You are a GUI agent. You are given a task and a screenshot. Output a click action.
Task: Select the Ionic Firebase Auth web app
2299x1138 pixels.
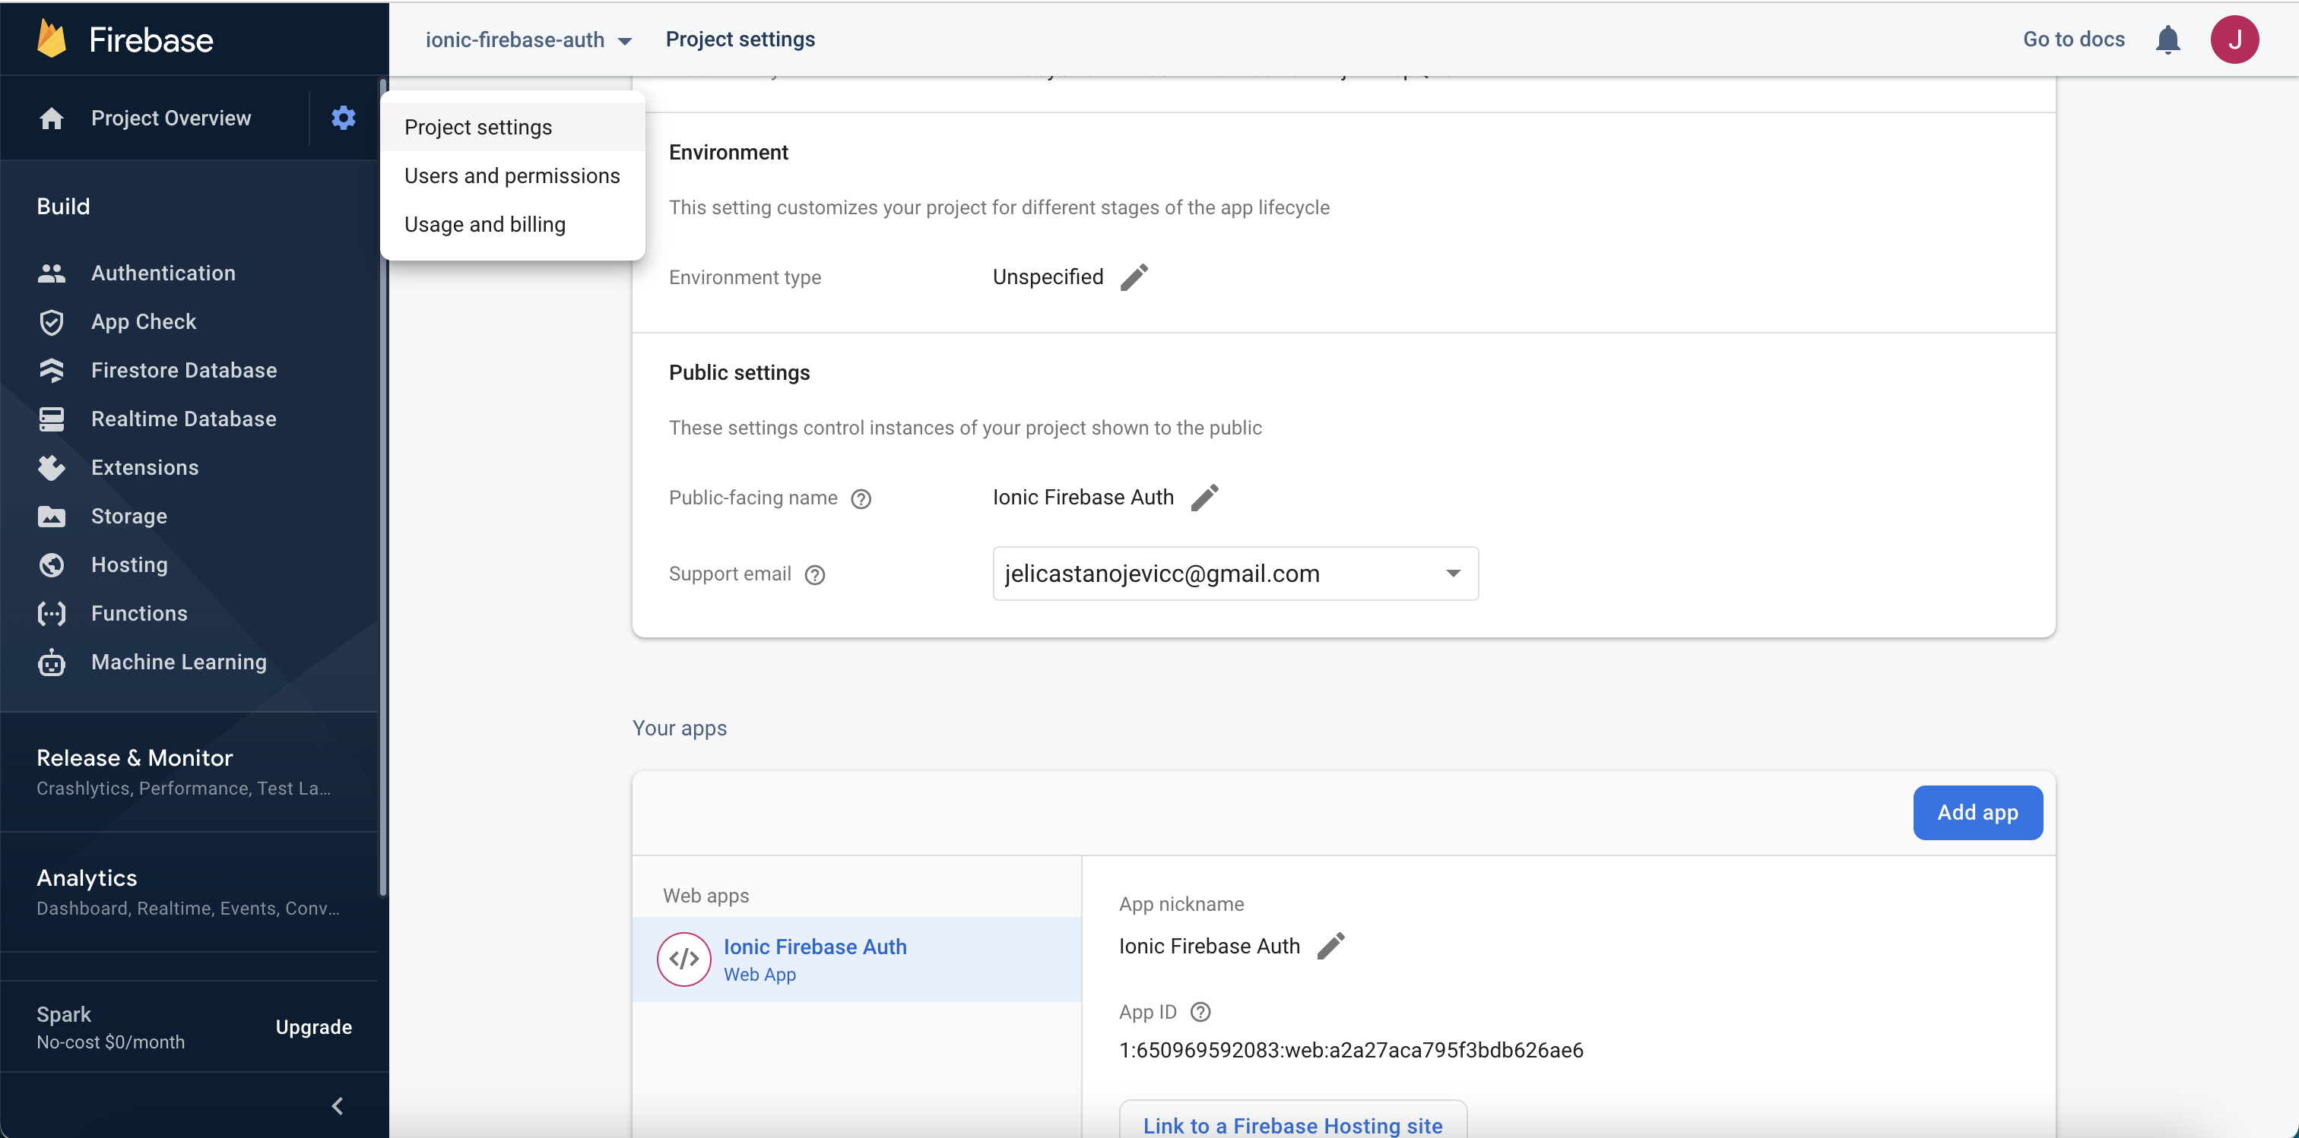(x=857, y=959)
